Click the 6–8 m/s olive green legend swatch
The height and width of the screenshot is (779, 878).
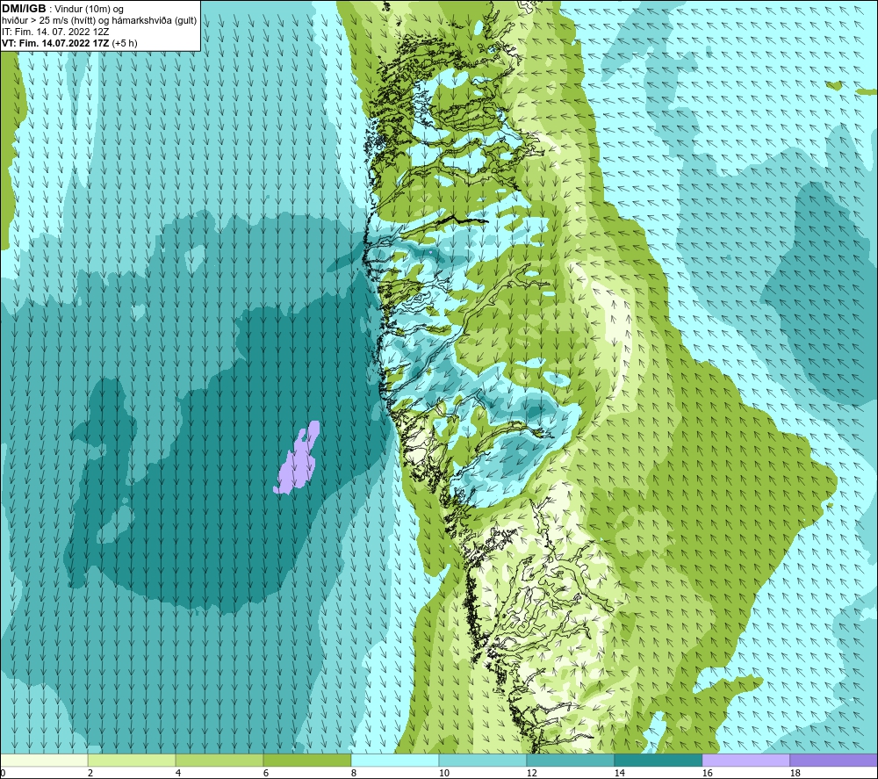(x=307, y=760)
